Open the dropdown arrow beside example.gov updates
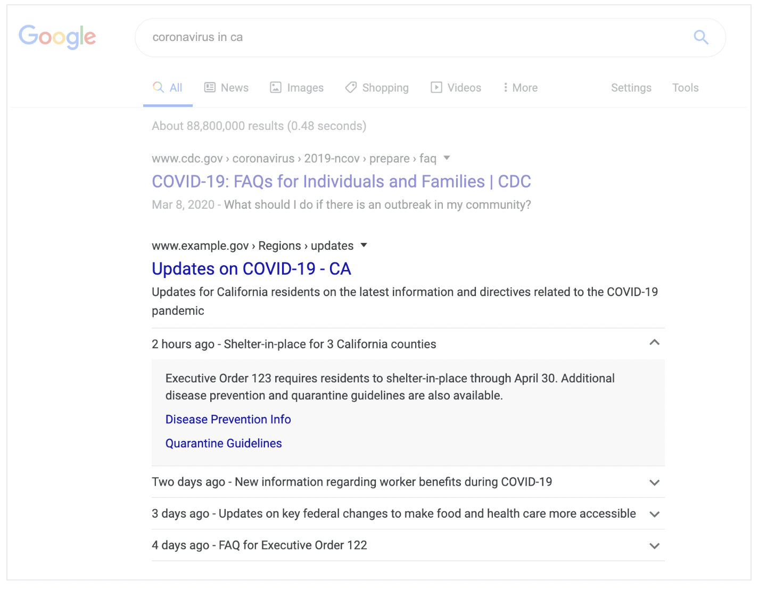 click(364, 245)
